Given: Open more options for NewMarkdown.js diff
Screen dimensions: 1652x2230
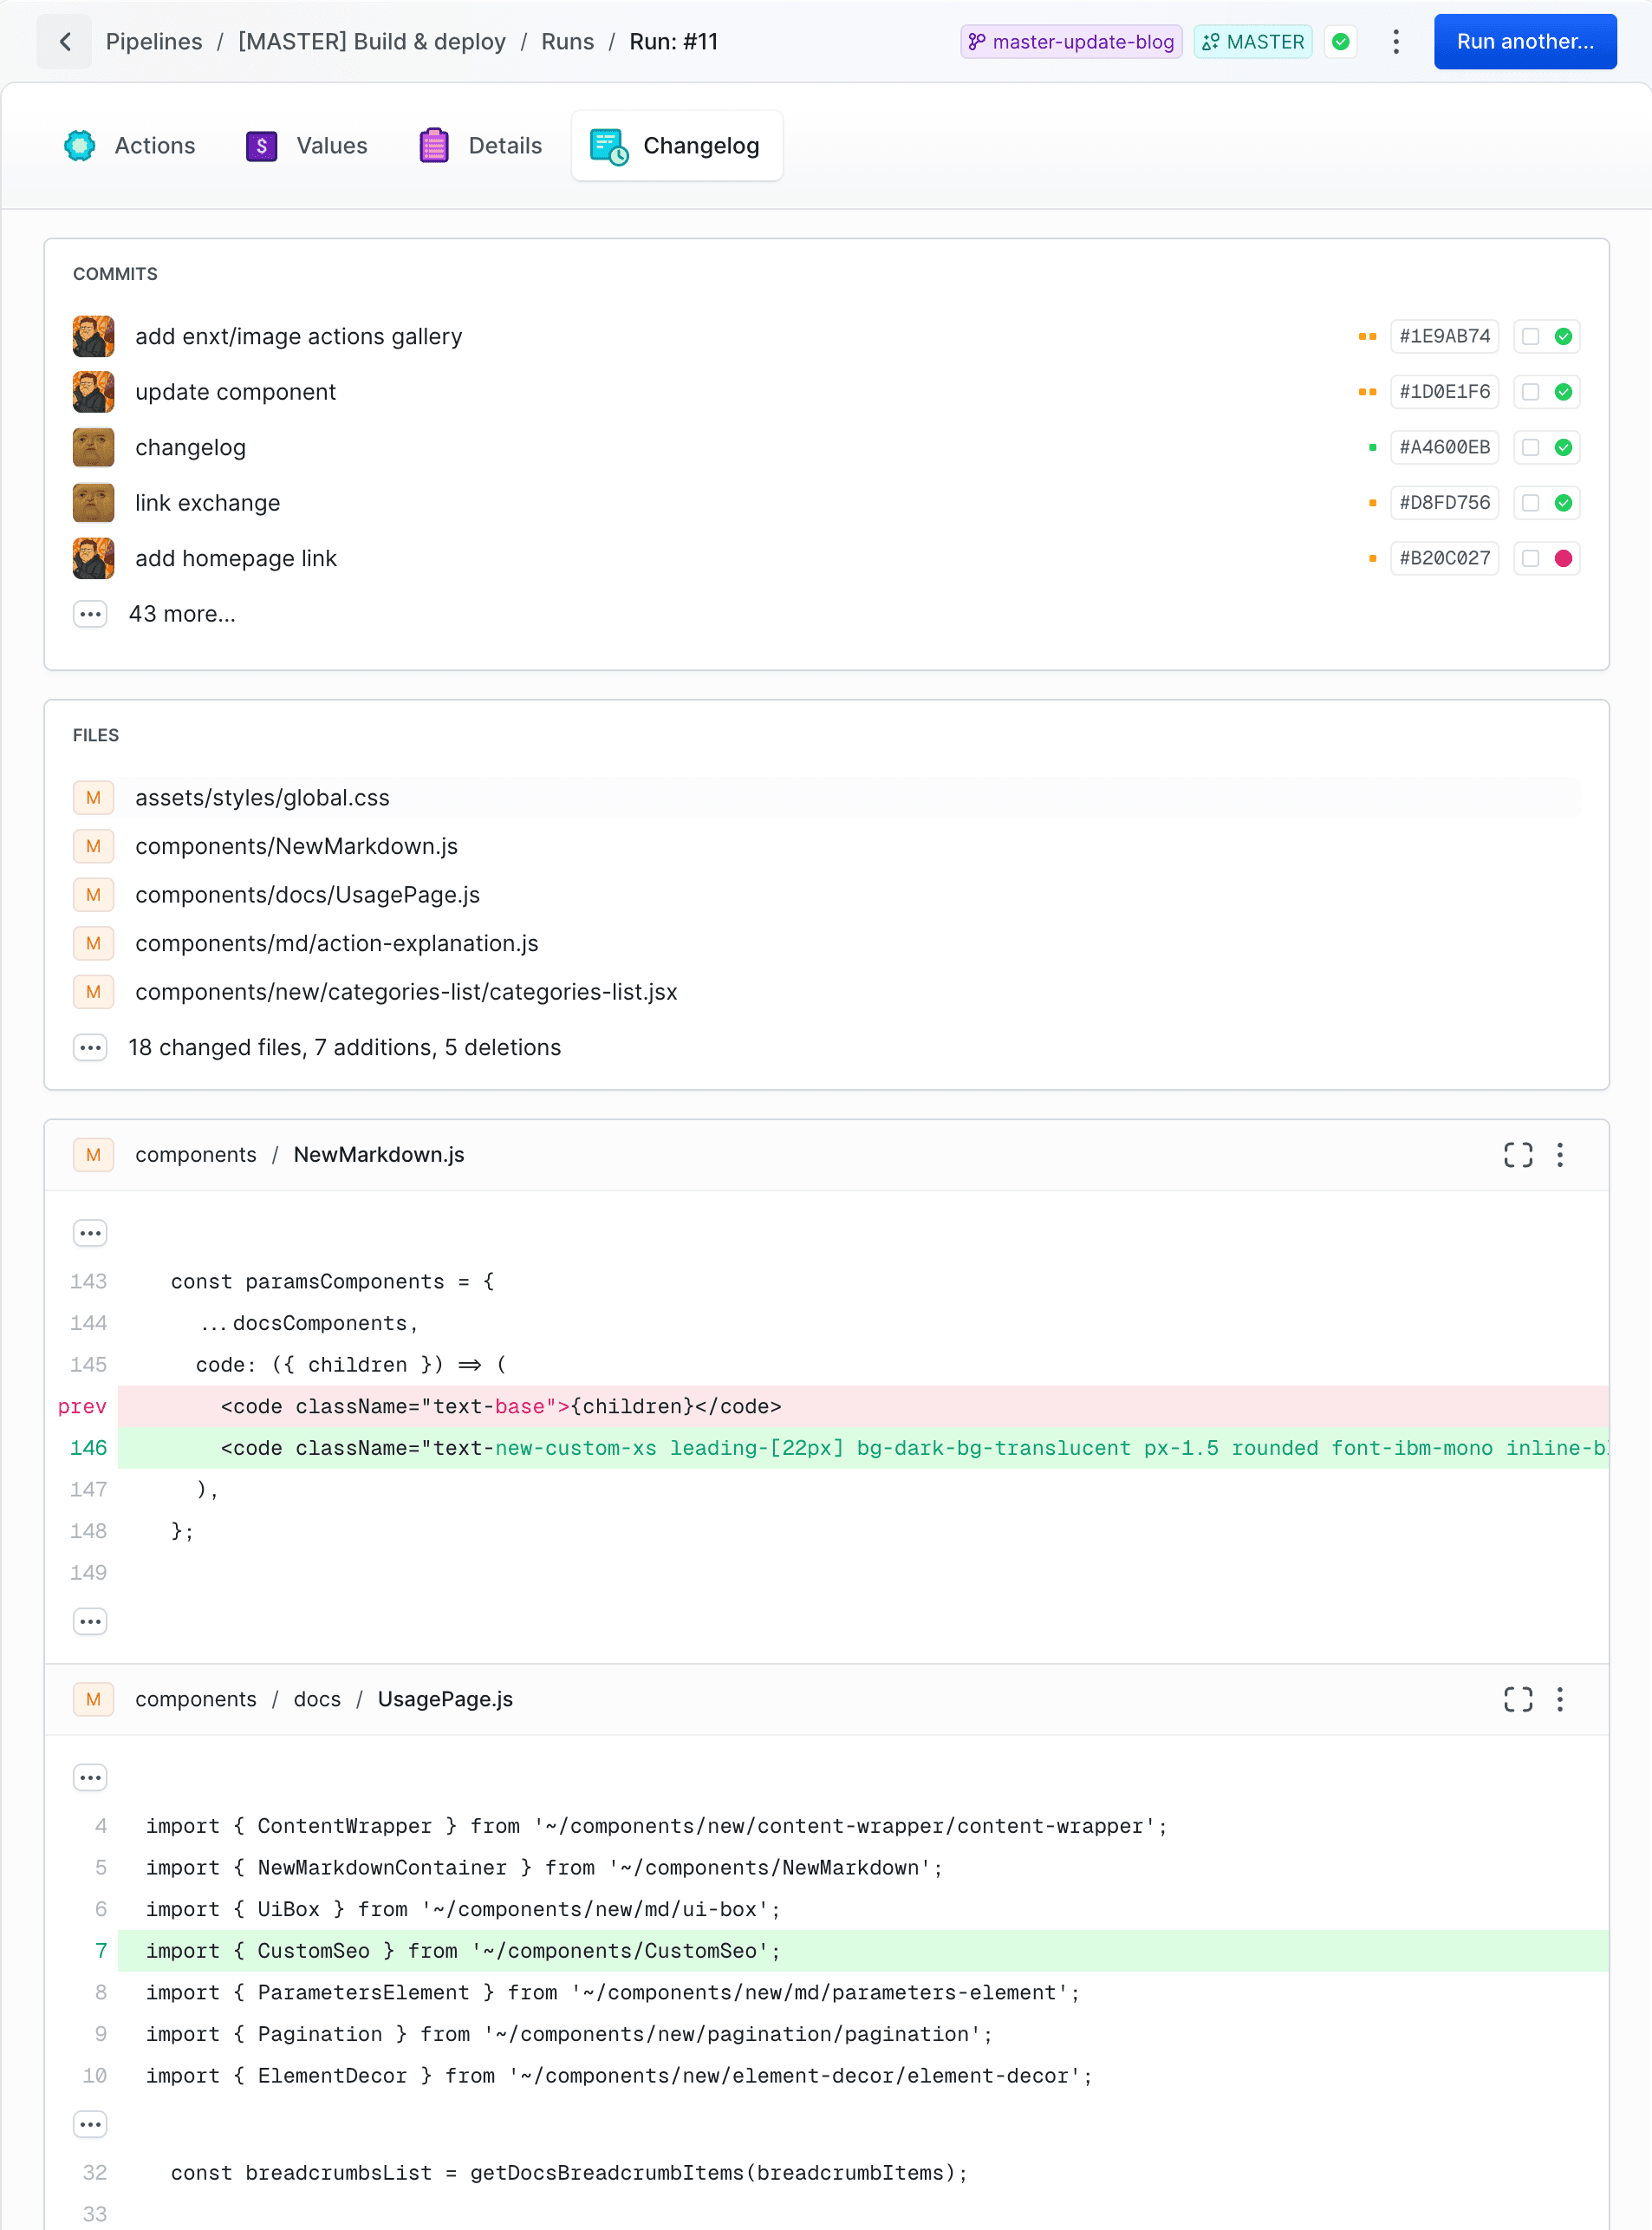Looking at the screenshot, I should 1559,1155.
